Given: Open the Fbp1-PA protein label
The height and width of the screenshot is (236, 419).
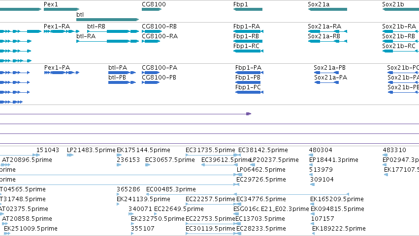Looking at the screenshot, I should [248, 68].
